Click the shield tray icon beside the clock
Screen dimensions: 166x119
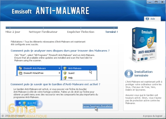click(24, 103)
